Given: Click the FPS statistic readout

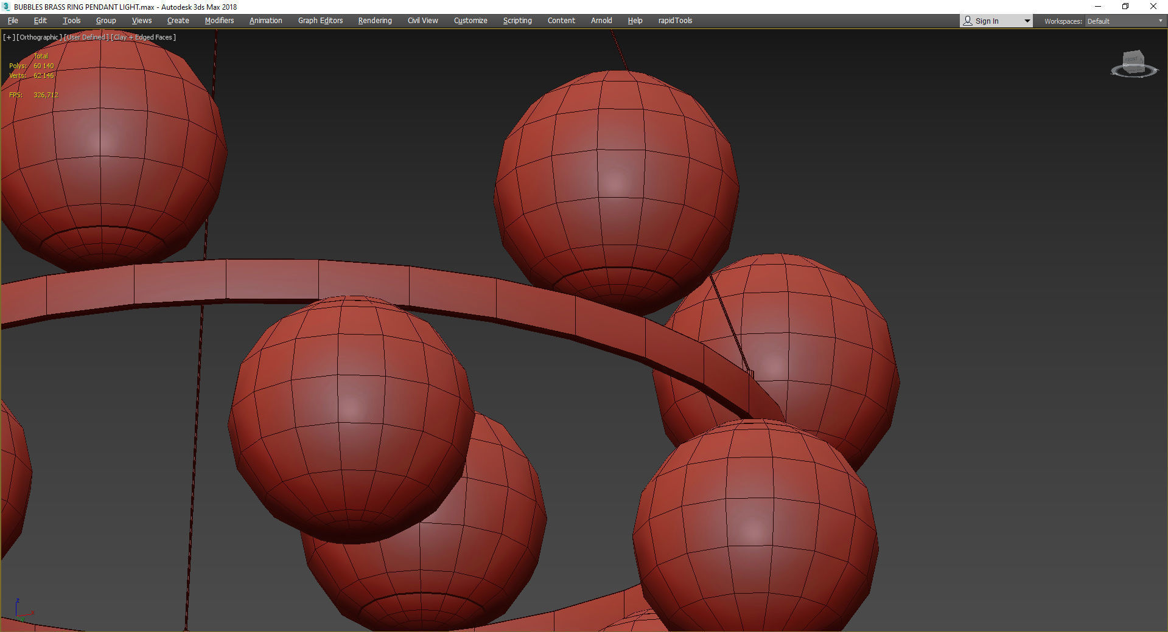Looking at the screenshot, I should (33, 95).
